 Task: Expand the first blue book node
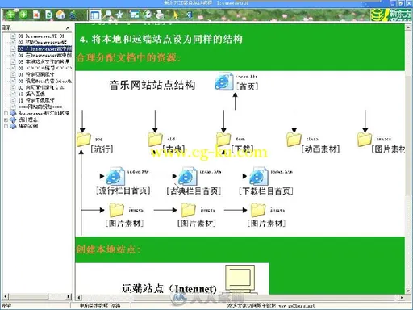[6, 113]
